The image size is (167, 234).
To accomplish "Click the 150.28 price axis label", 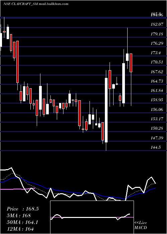I will pos(157,128).
